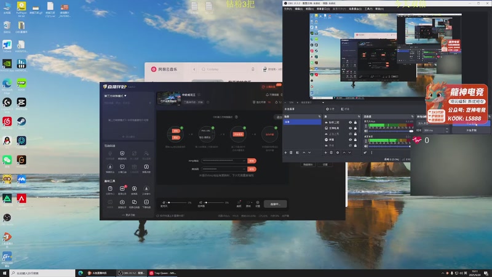Viewport: 492px width, 277px height.
Task: Click 开始录制 button in OBS controls
Action: (471, 130)
